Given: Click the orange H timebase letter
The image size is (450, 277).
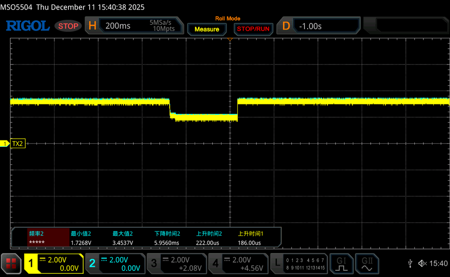Looking at the screenshot, I should click(x=92, y=26).
